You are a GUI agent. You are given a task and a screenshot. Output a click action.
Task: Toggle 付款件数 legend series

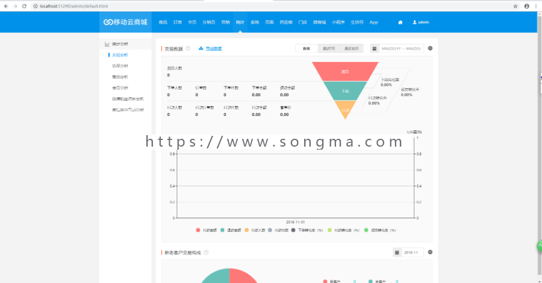(x=278, y=230)
